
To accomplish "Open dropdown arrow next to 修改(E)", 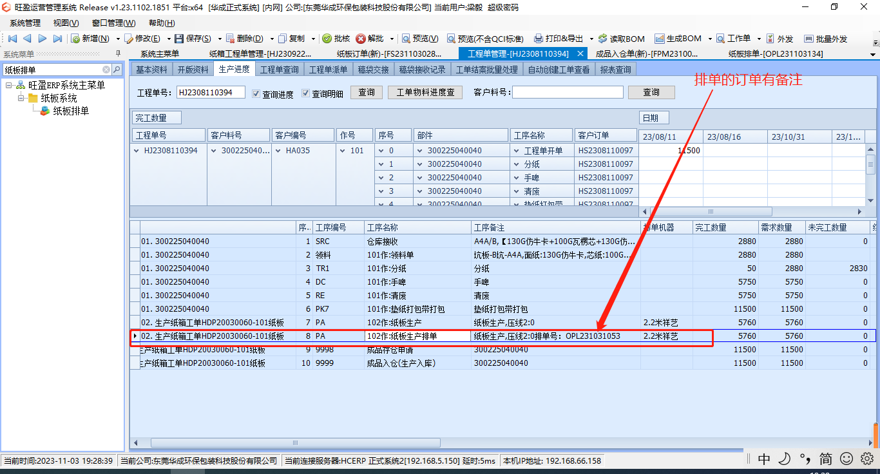I will click(x=169, y=39).
